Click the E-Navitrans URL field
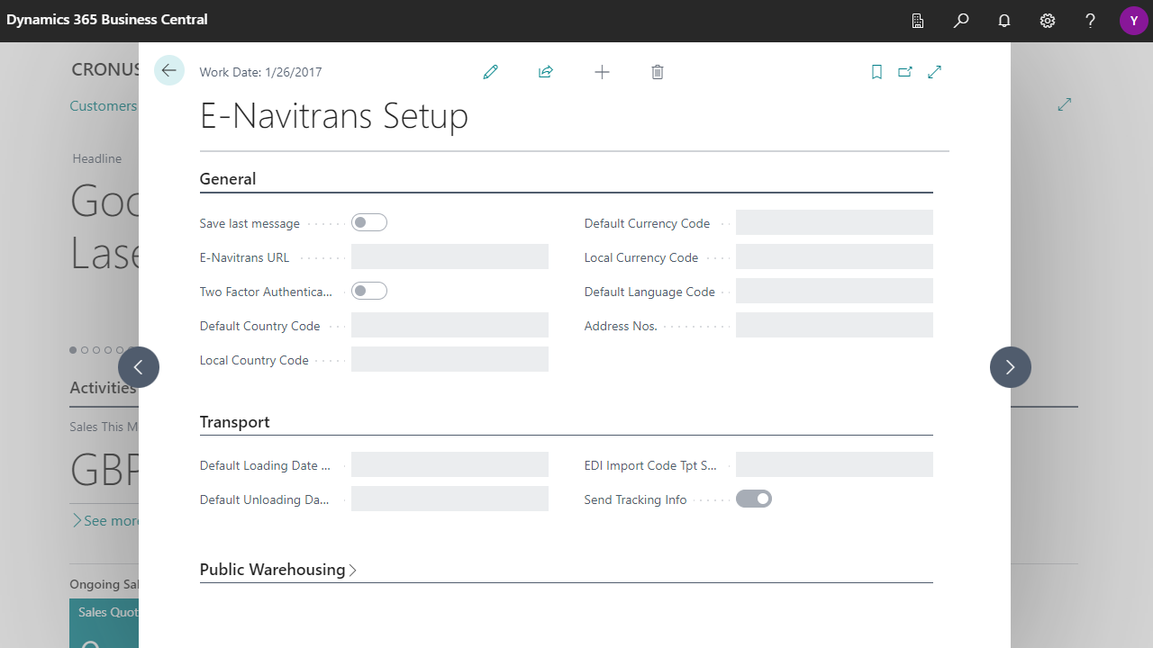The height and width of the screenshot is (648, 1153). (x=449, y=256)
